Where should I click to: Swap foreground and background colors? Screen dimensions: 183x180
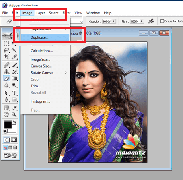point(15,122)
